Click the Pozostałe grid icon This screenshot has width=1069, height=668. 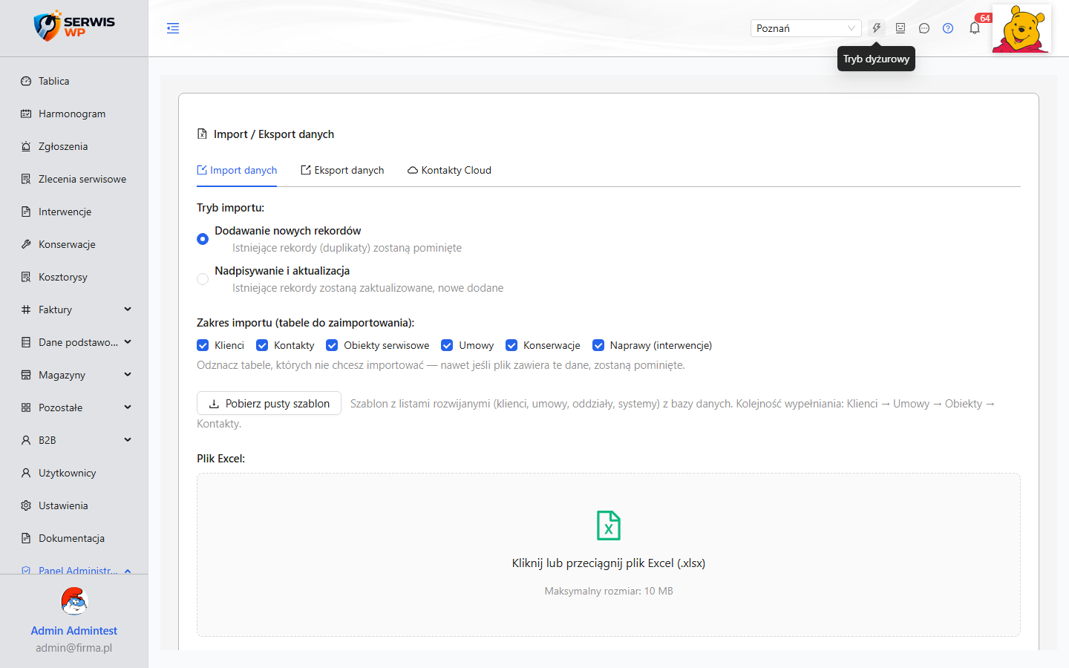click(x=26, y=407)
